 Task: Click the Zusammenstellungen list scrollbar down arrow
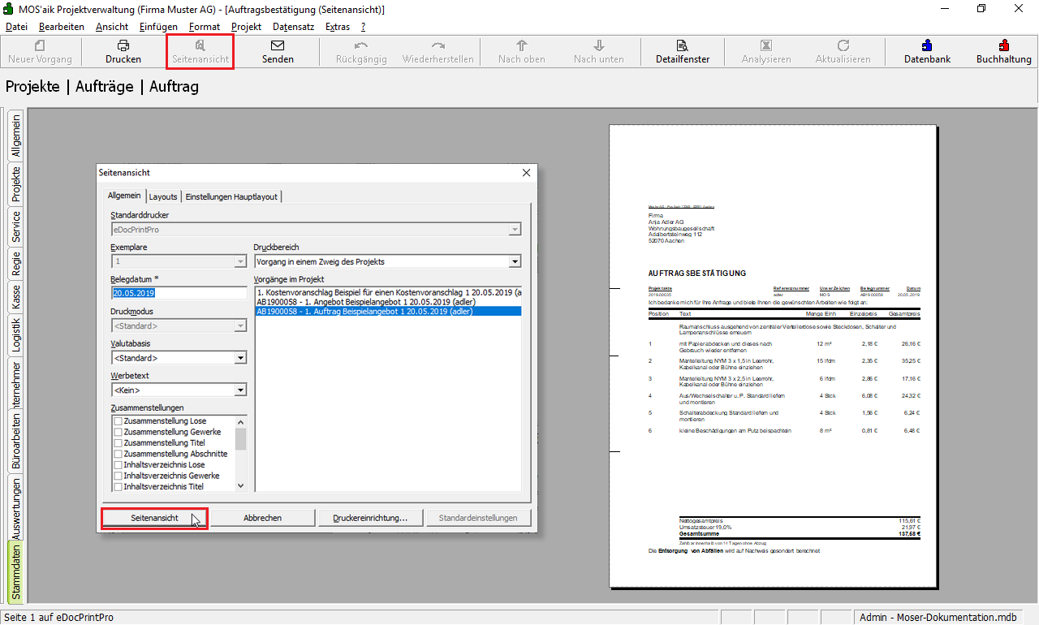(x=240, y=485)
